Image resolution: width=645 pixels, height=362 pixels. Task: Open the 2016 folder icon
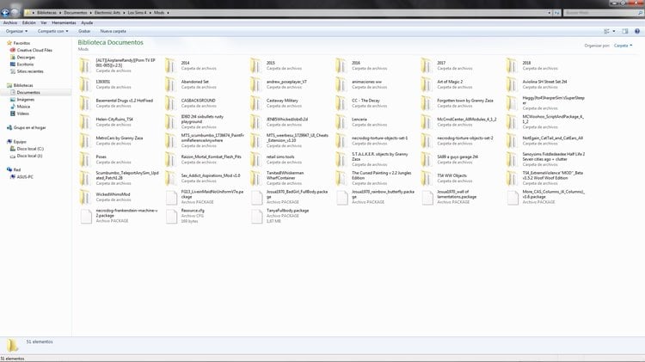pos(341,66)
